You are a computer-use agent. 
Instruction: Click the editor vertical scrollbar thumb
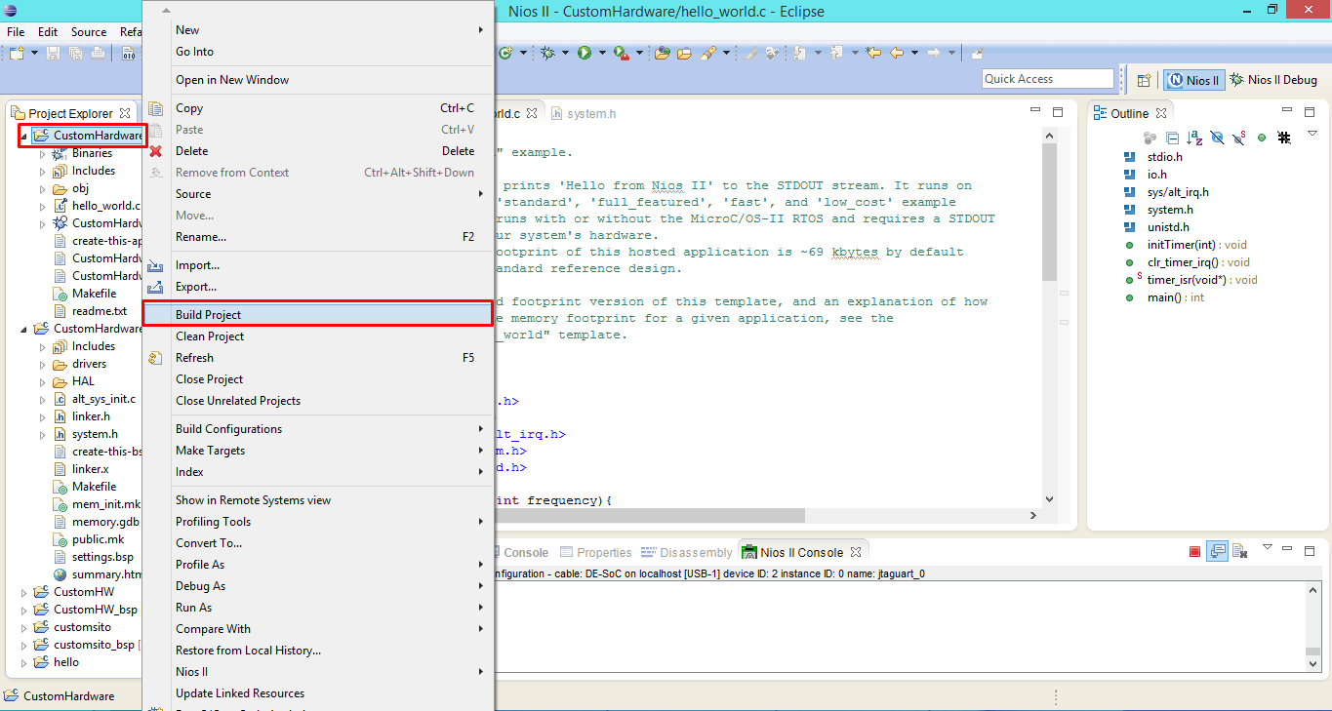pos(1049,211)
